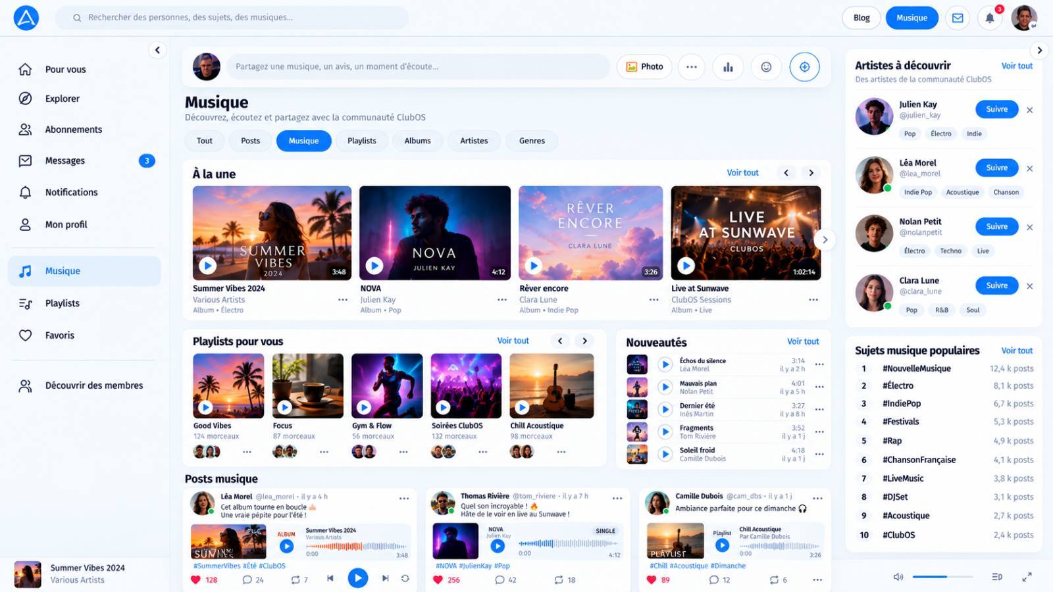Click the Blog button in header
The height and width of the screenshot is (592, 1053).
861,18
